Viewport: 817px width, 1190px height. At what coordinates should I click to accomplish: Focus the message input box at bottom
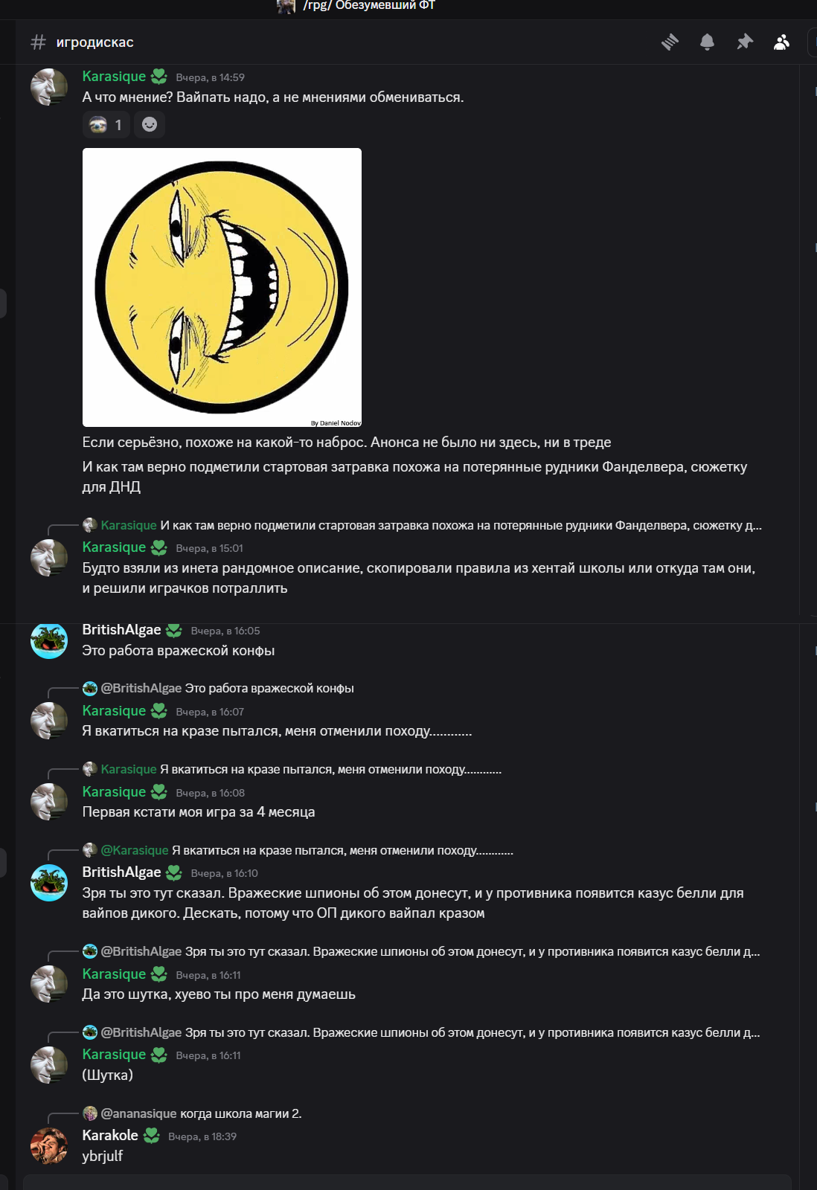click(407, 1183)
